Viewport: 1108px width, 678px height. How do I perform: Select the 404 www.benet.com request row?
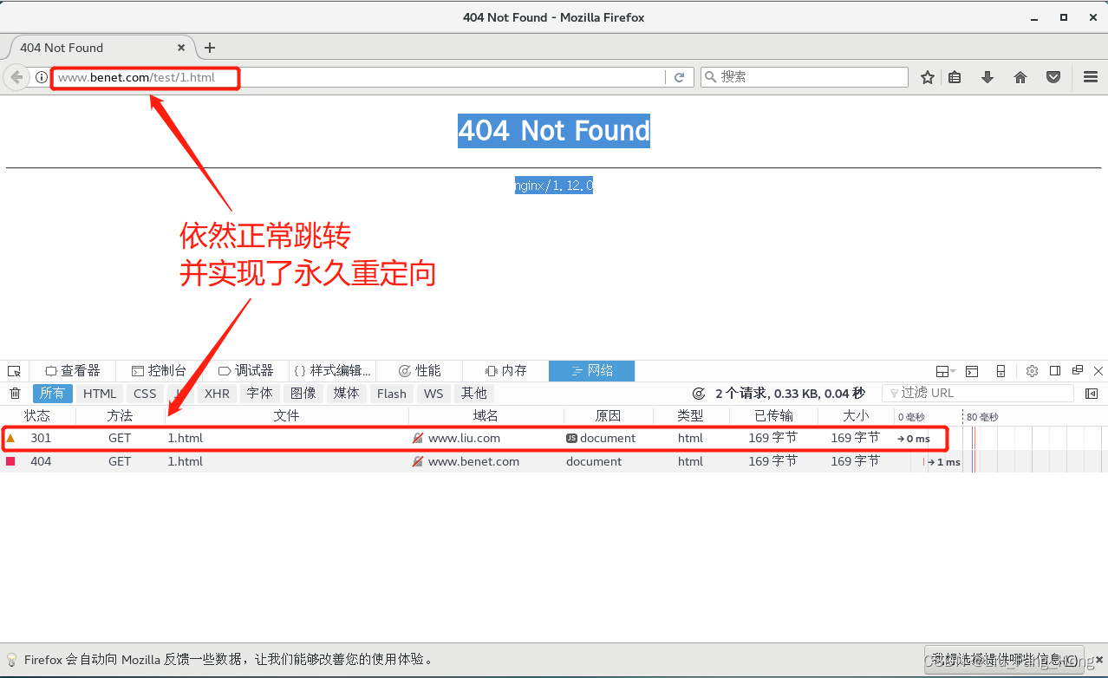[x=554, y=462]
